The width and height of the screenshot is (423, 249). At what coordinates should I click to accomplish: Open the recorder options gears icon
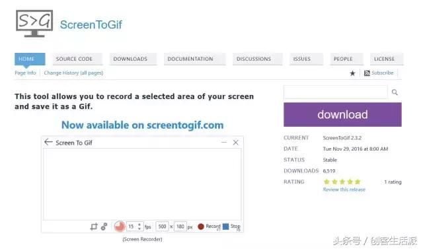pyautogui.click(x=104, y=227)
